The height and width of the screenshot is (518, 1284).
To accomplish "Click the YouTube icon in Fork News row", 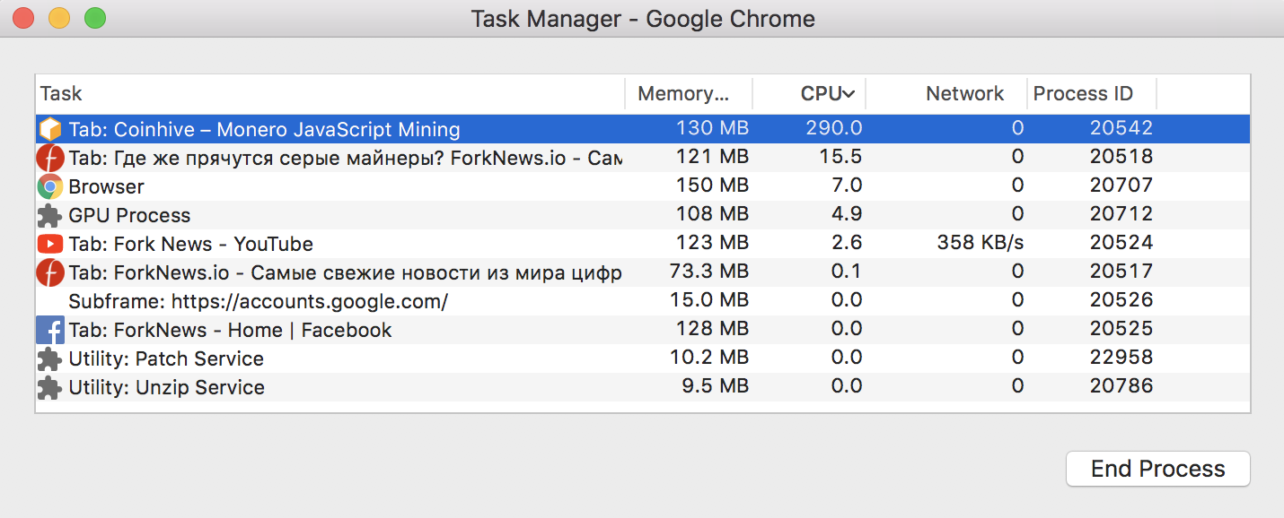I will pyautogui.click(x=50, y=244).
